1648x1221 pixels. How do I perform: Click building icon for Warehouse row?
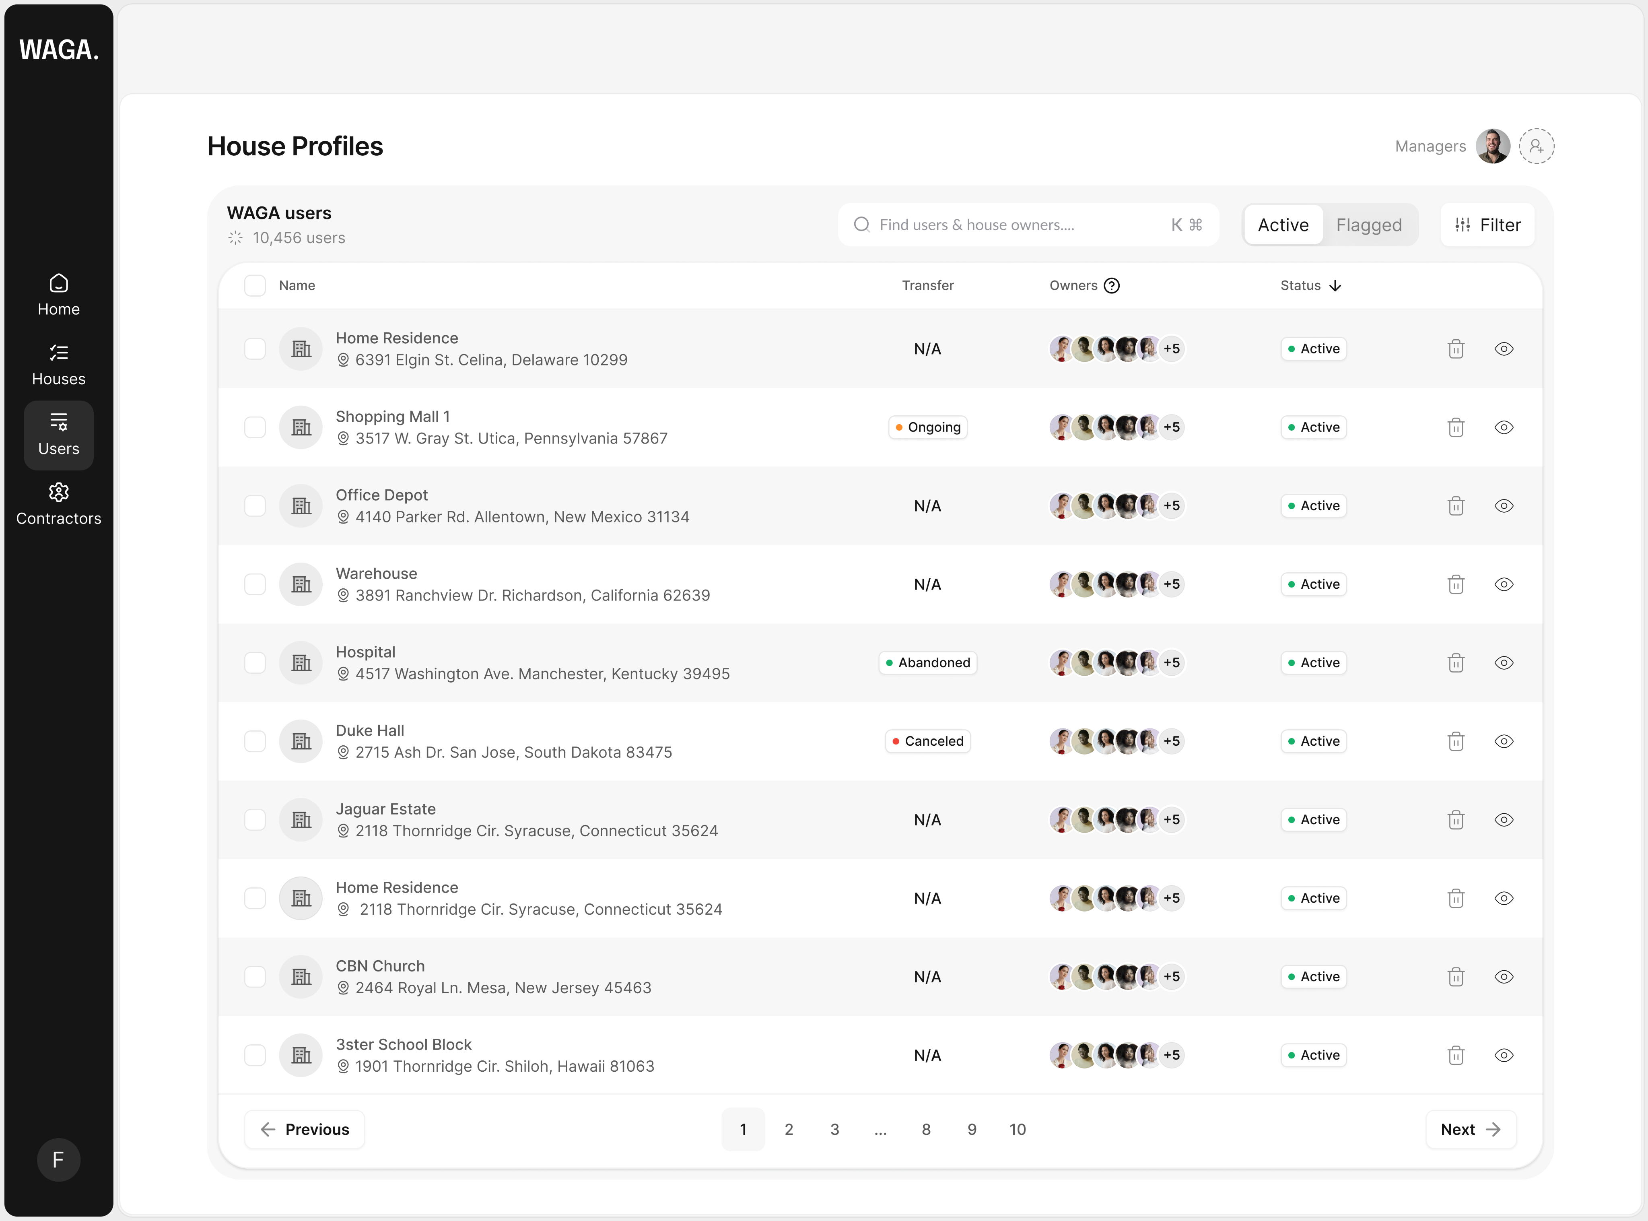301,585
